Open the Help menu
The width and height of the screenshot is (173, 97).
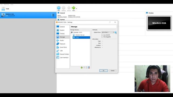pyautogui.click(x=12, y=5)
